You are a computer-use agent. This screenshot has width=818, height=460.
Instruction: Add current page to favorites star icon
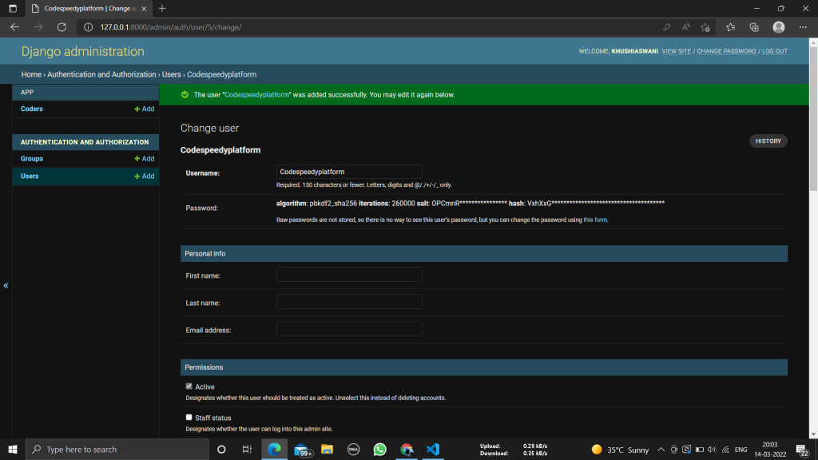tap(705, 26)
